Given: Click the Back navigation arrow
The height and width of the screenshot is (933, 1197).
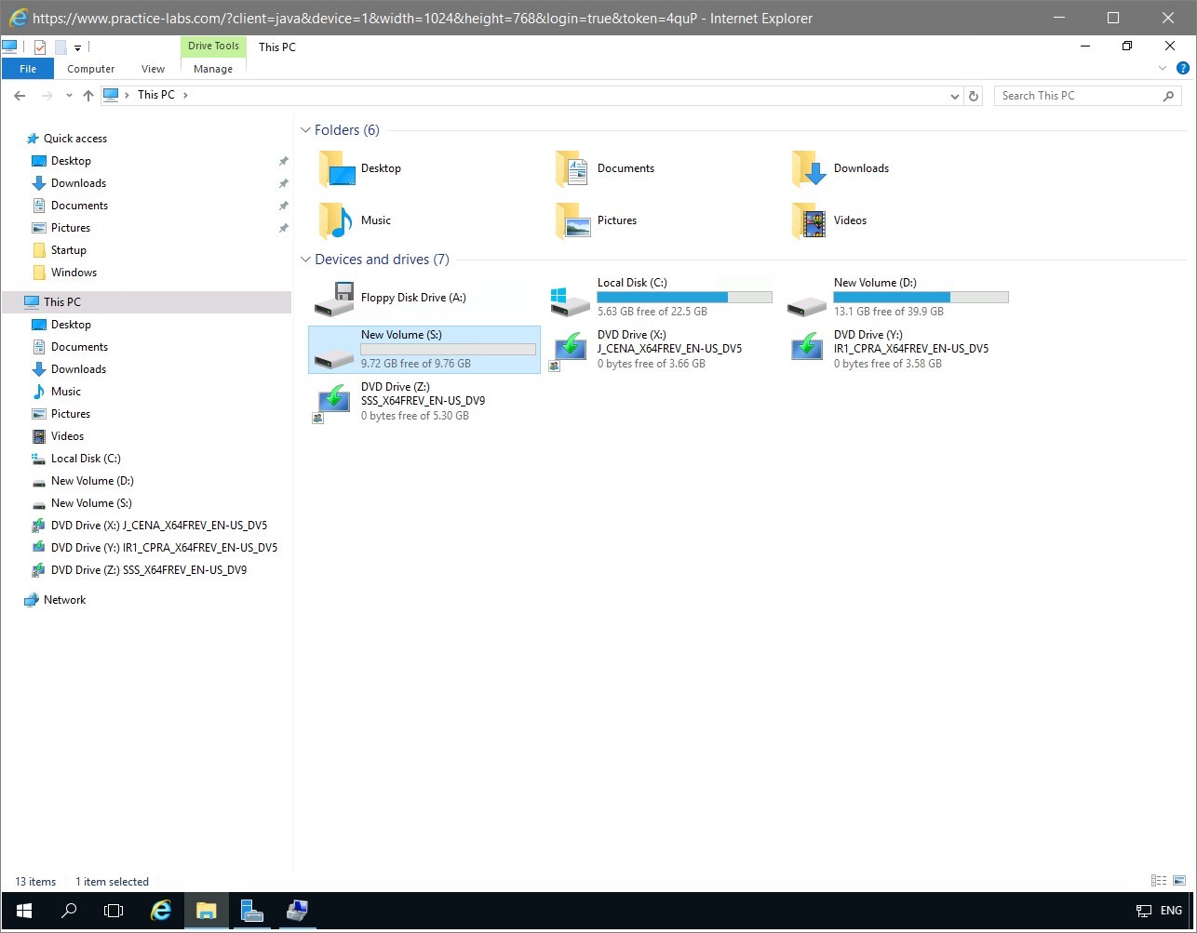Looking at the screenshot, I should click(x=20, y=95).
